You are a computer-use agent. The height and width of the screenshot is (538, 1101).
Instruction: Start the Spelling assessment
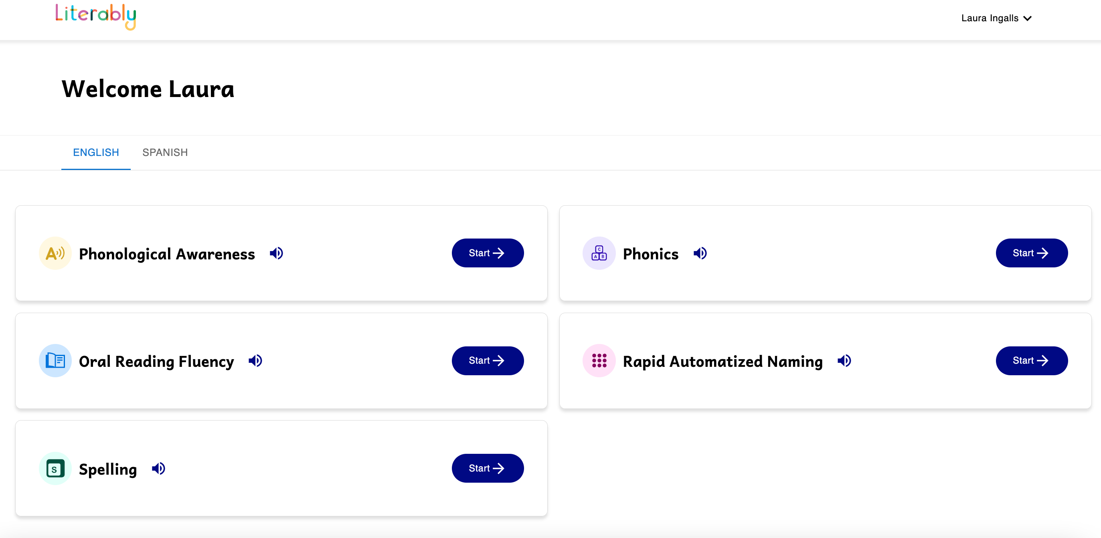pos(487,469)
